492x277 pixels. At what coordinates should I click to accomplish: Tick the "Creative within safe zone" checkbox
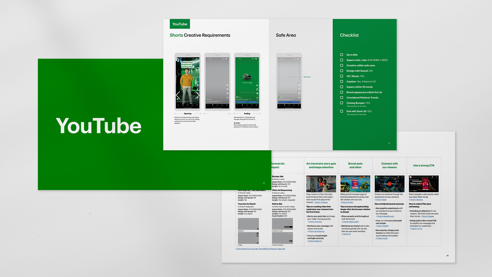342,65
